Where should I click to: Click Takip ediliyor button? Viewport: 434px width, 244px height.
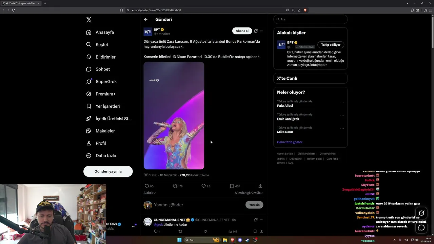tap(331, 45)
